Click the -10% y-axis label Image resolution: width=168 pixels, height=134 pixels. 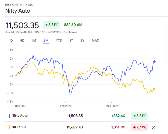[x=10, y=93]
